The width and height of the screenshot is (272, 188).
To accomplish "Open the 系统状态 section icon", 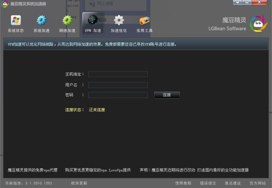I will pyautogui.click(x=16, y=20).
